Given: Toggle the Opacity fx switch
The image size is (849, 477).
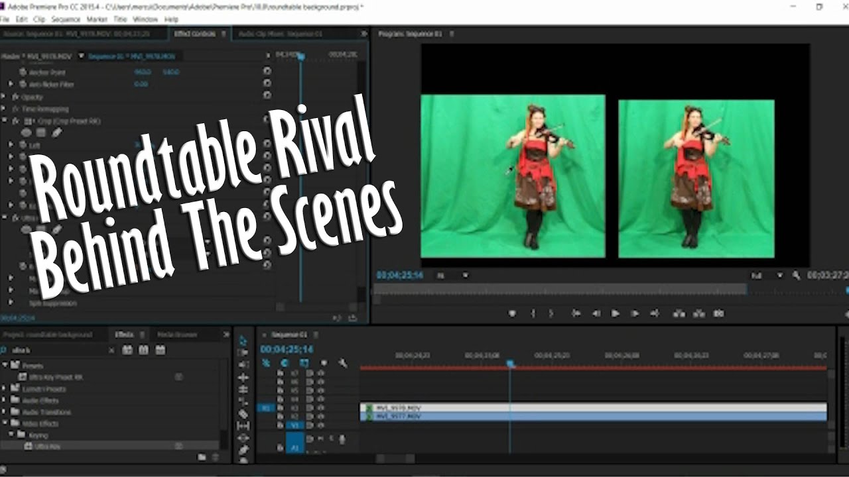Looking at the screenshot, I should pyautogui.click(x=15, y=97).
